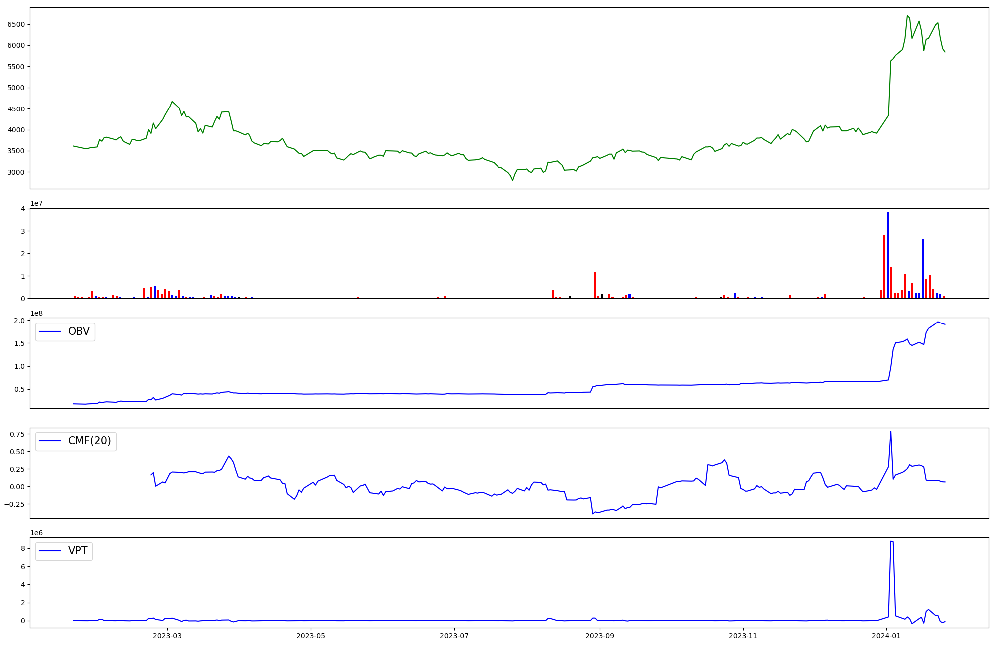Click the VPT spike peak in January 2024
Screen dimensions: 996x647
coord(891,541)
